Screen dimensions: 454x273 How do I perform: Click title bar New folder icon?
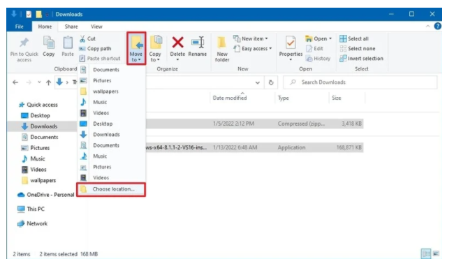point(39,14)
